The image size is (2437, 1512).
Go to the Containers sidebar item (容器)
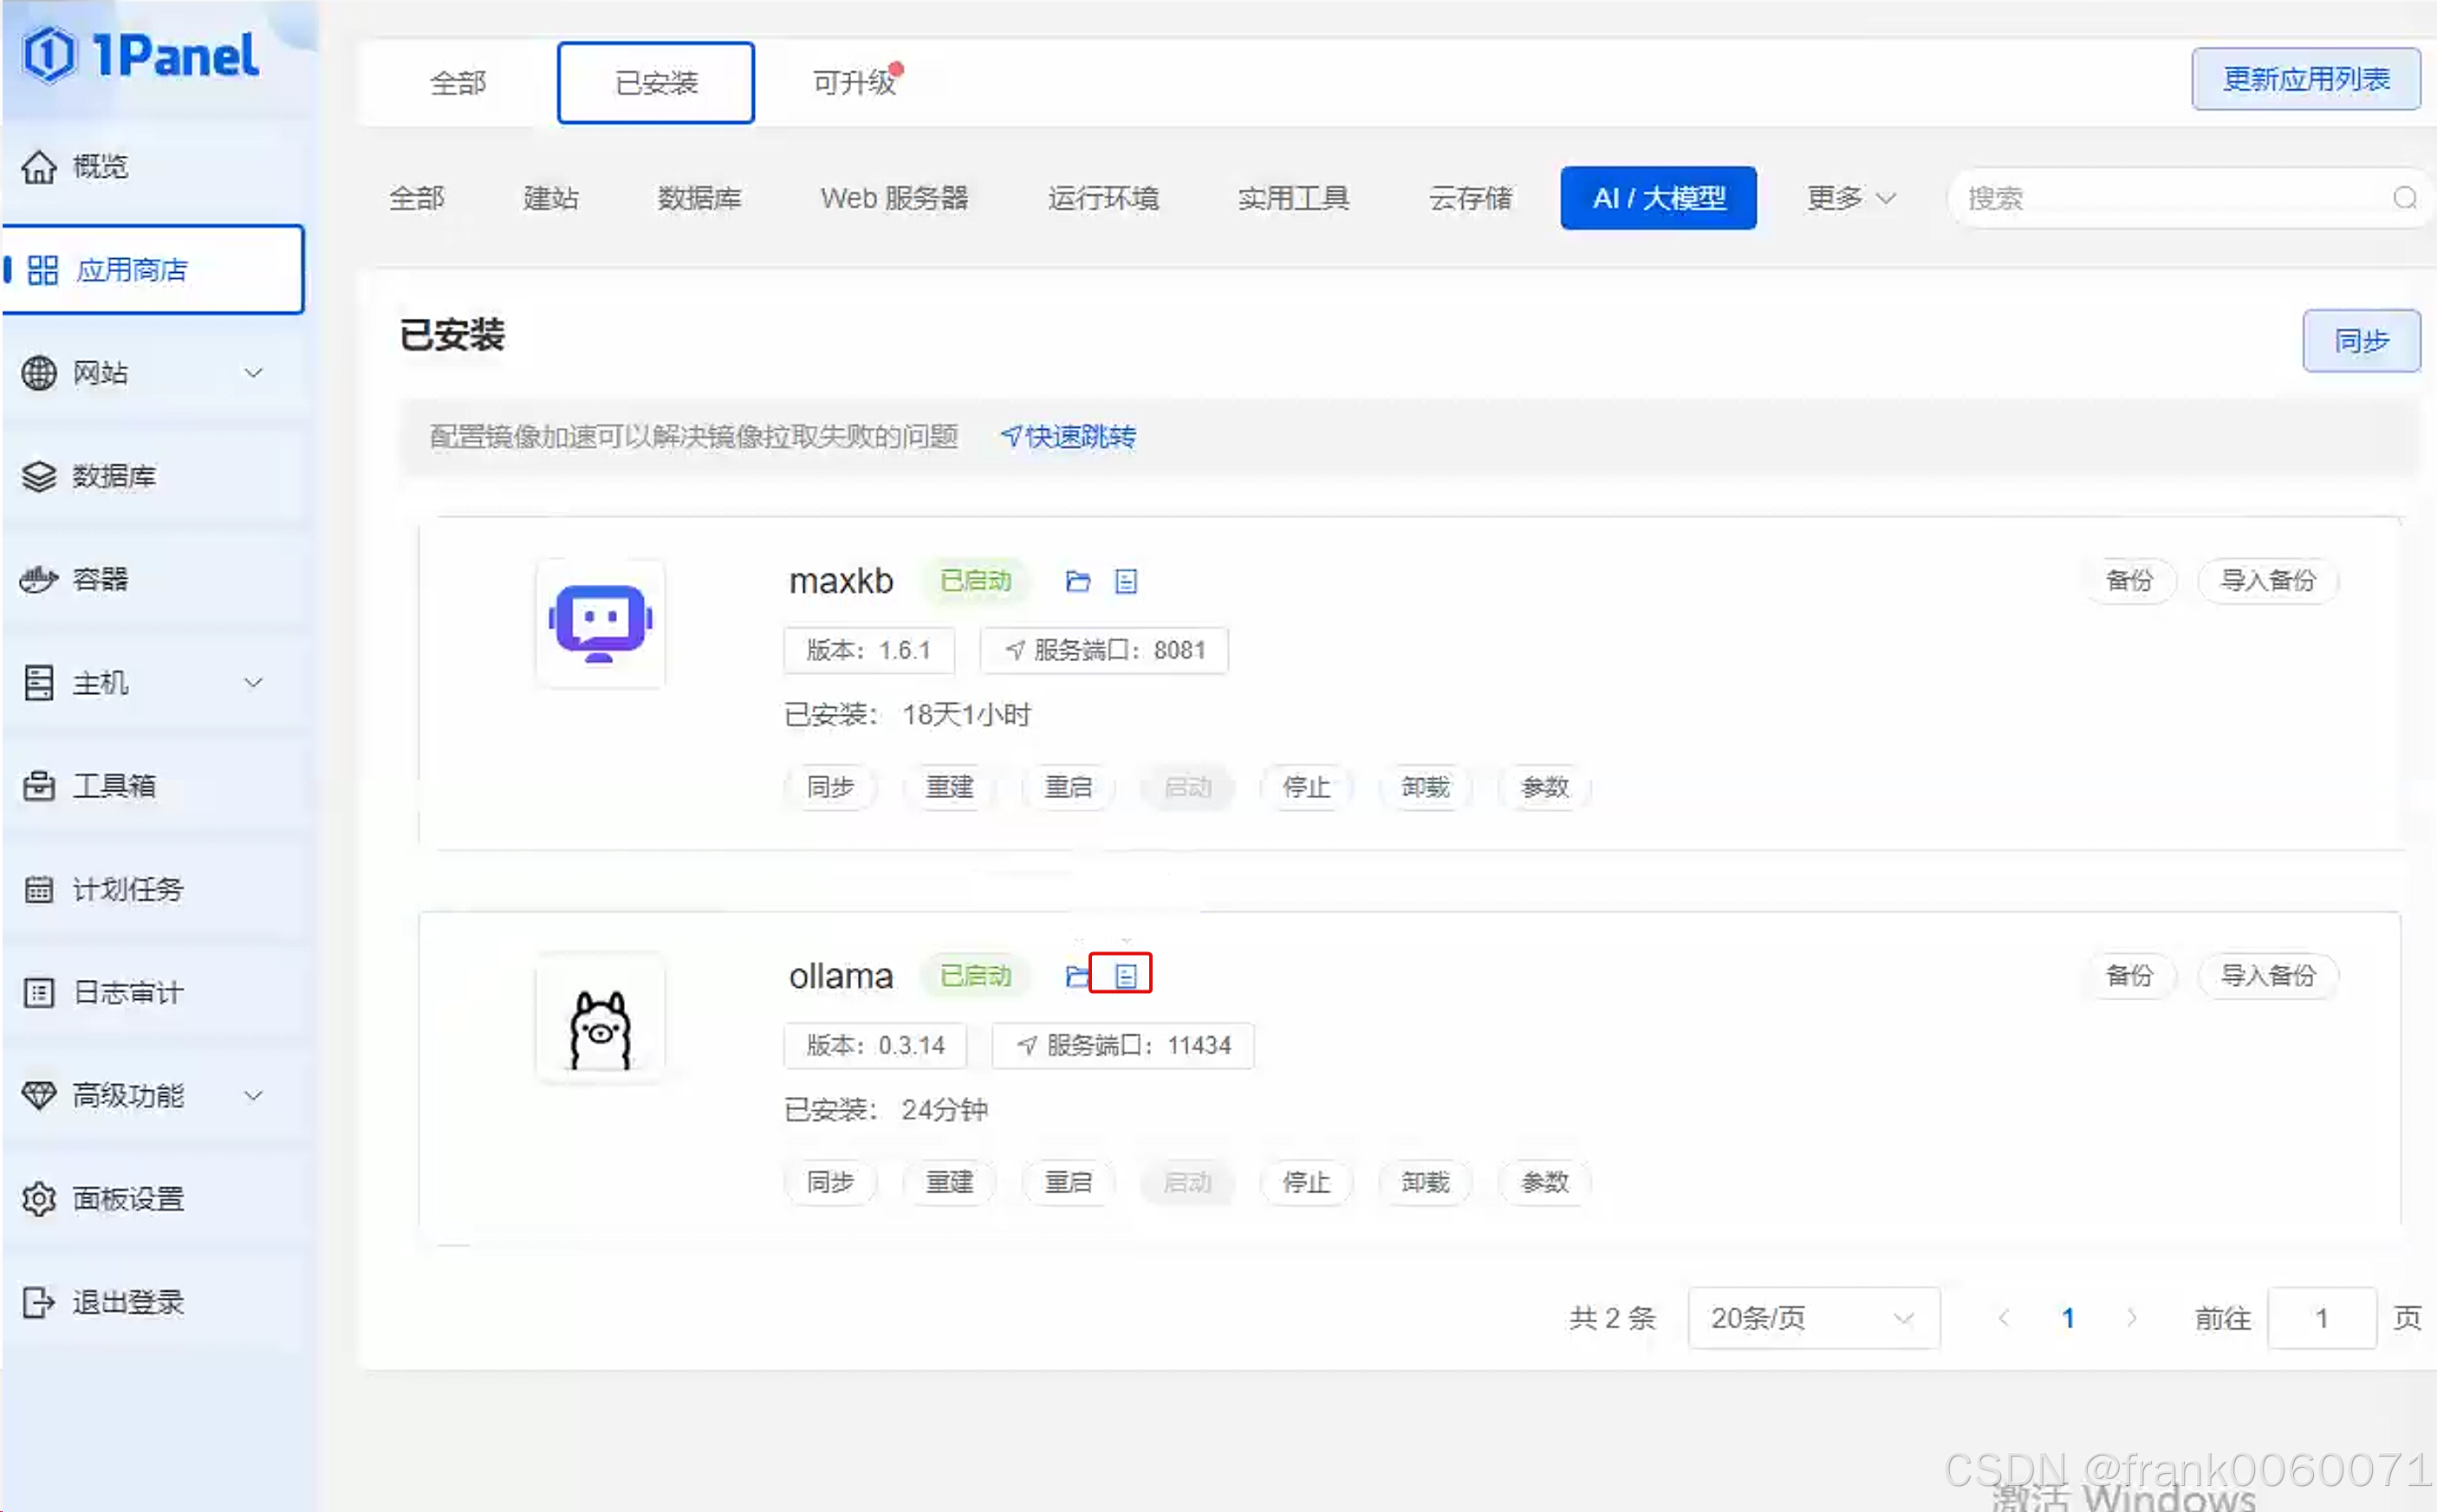click(100, 579)
